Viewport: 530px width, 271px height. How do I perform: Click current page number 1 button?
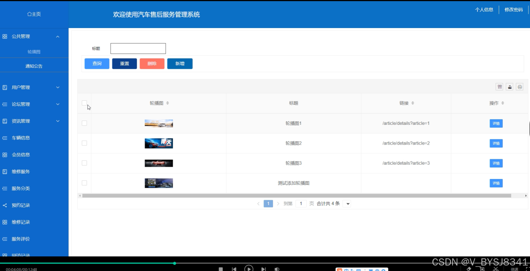click(268, 204)
